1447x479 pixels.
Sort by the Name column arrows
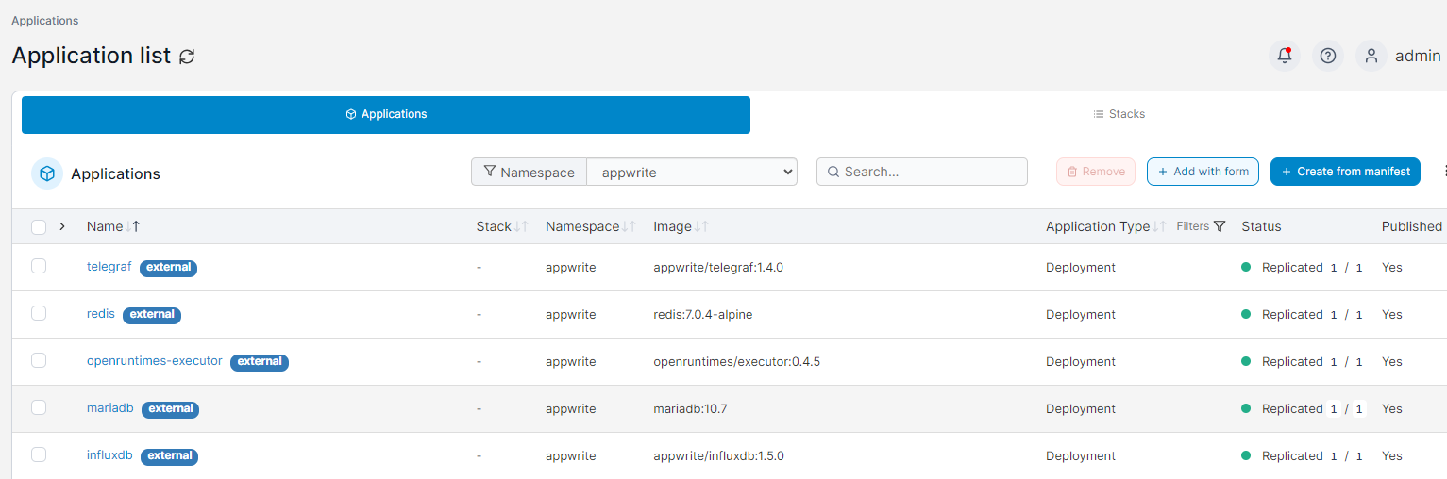coord(132,226)
